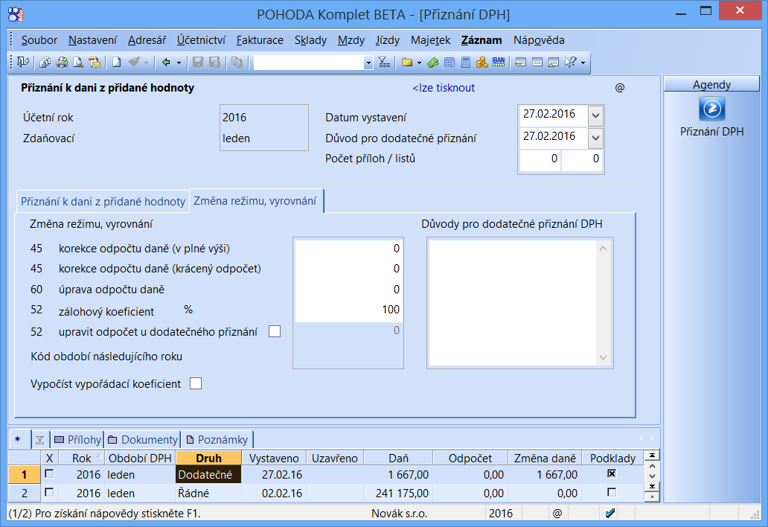Switch to the Poznámky tab
Image resolution: width=768 pixels, height=527 pixels.
click(x=217, y=440)
